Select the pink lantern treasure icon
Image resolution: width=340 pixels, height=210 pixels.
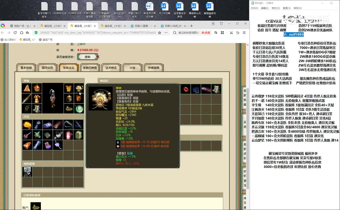coord(68,135)
